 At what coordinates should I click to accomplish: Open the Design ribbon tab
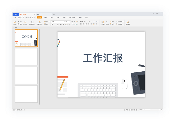(x=52, y=17)
